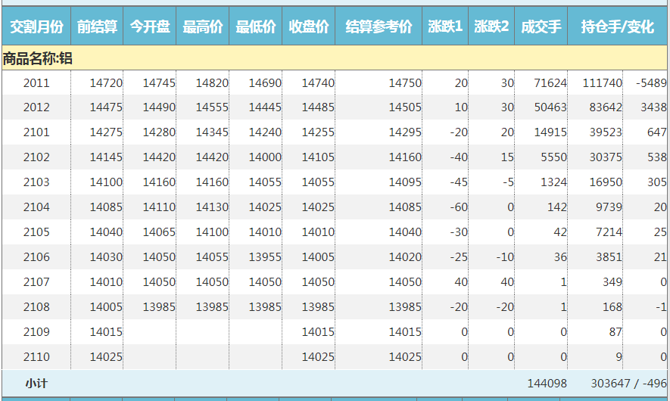670x401 pixels.
Task: Click the 商品名称:铝 group row
Action: (x=38, y=58)
